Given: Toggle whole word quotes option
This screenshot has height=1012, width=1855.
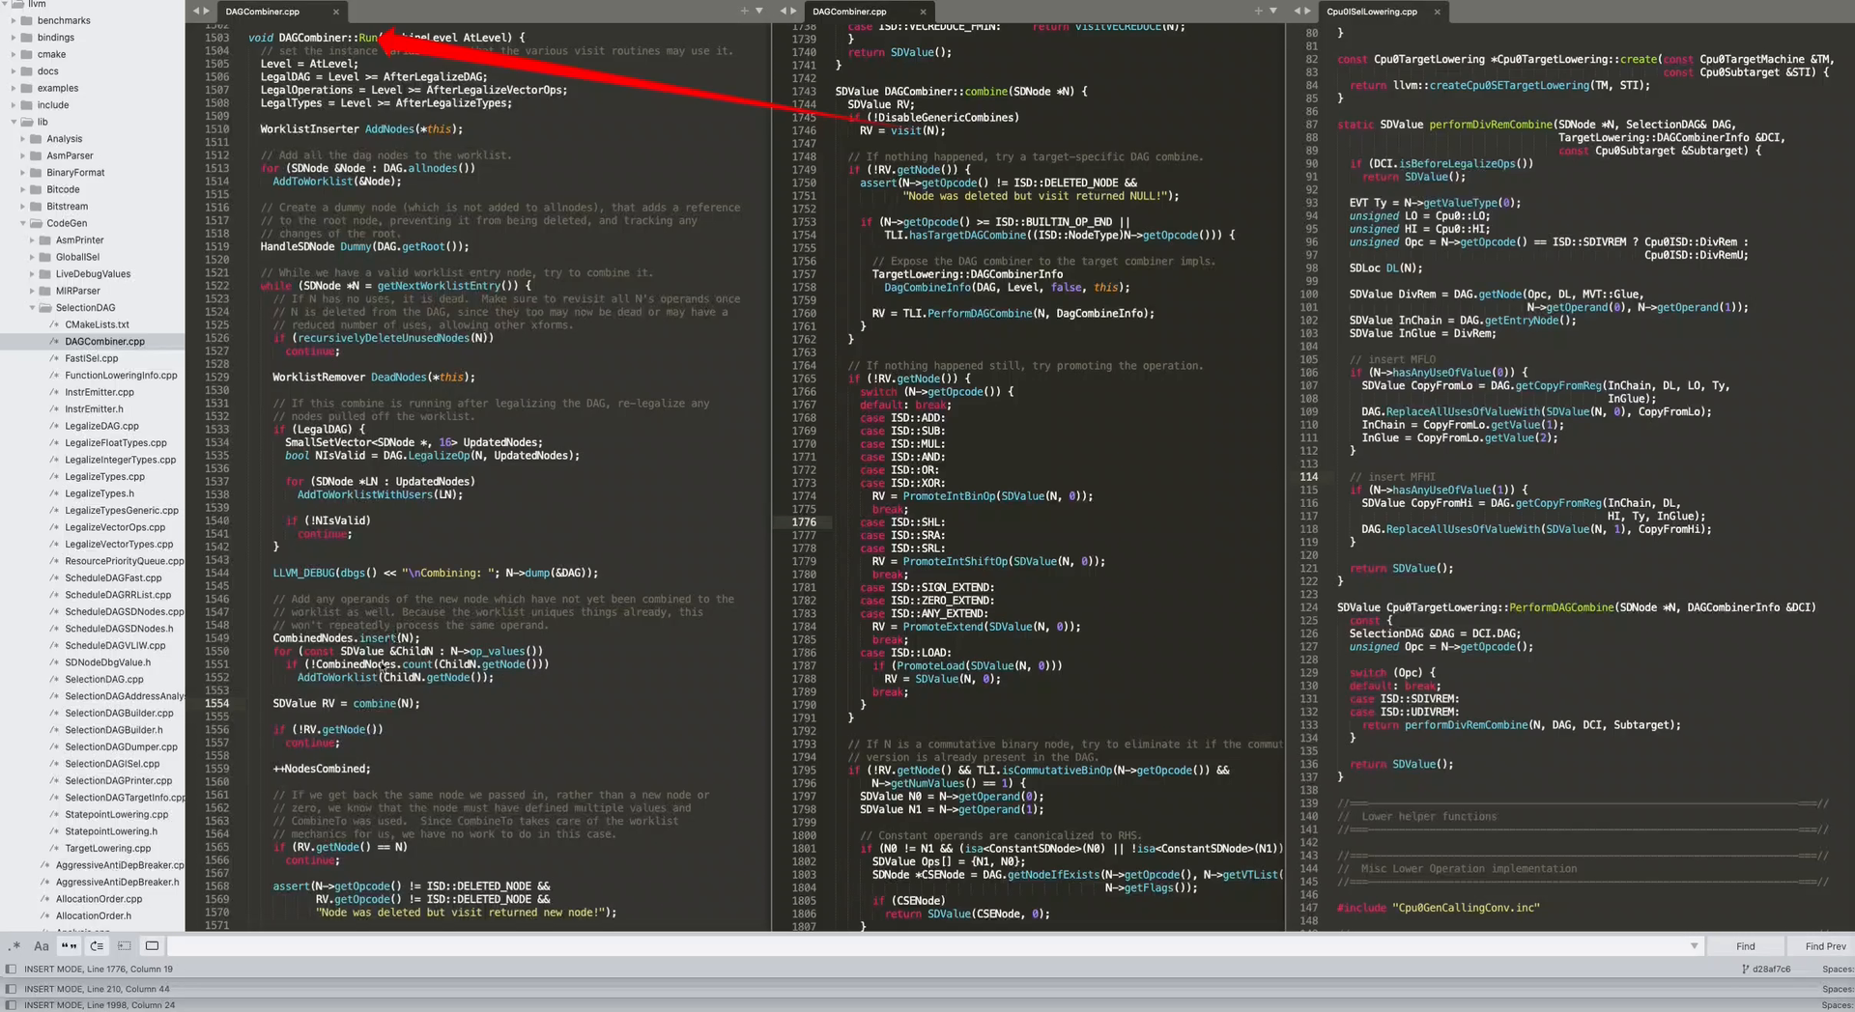Looking at the screenshot, I should (69, 946).
